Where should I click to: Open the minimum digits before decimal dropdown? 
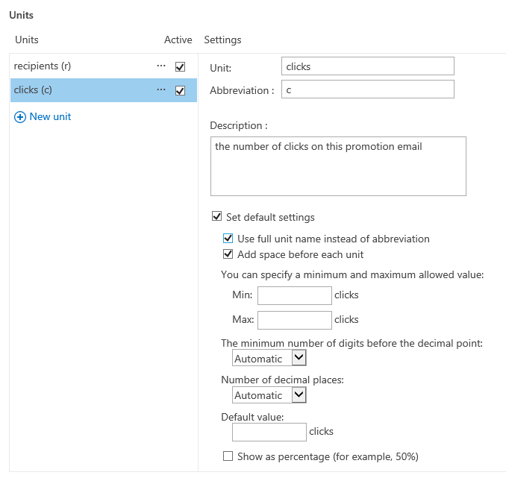[269, 359]
